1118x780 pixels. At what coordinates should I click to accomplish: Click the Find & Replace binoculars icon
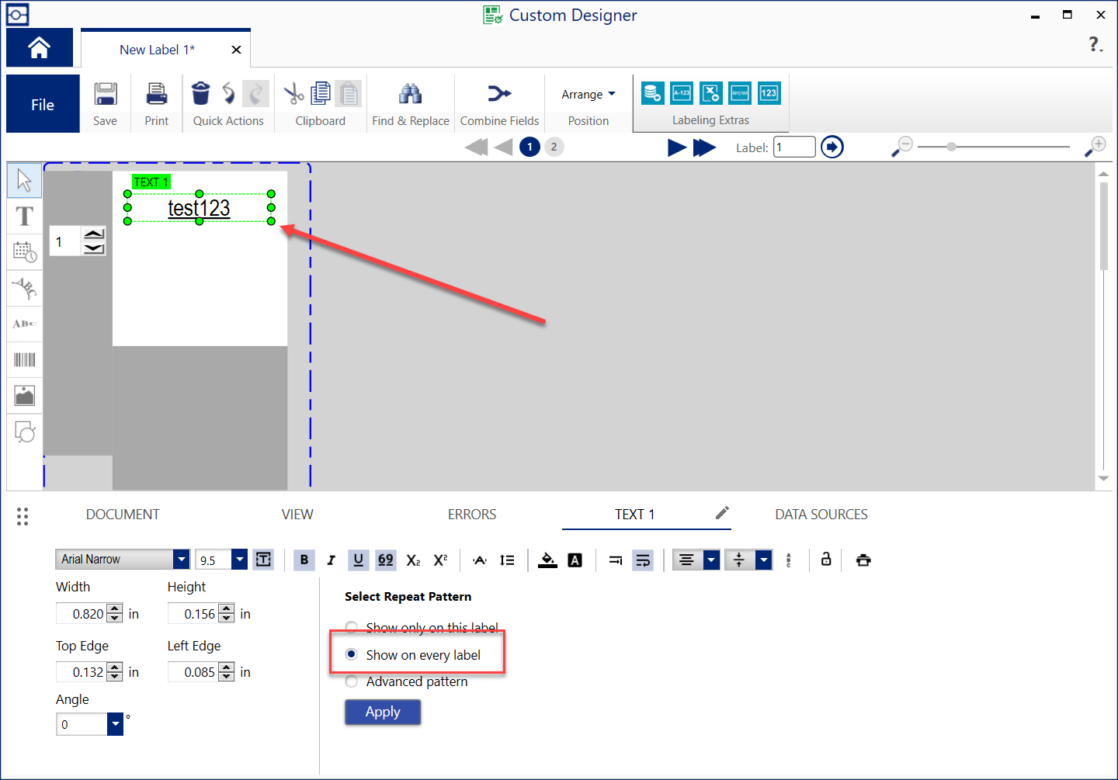[410, 95]
